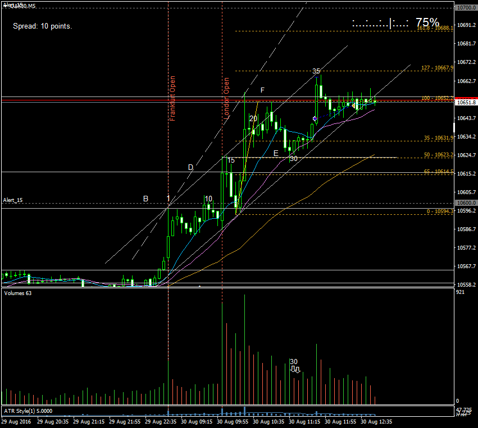Click the Fibonacci 50 - 10623.2 level
This screenshot has height=428, width=478.
click(438, 155)
